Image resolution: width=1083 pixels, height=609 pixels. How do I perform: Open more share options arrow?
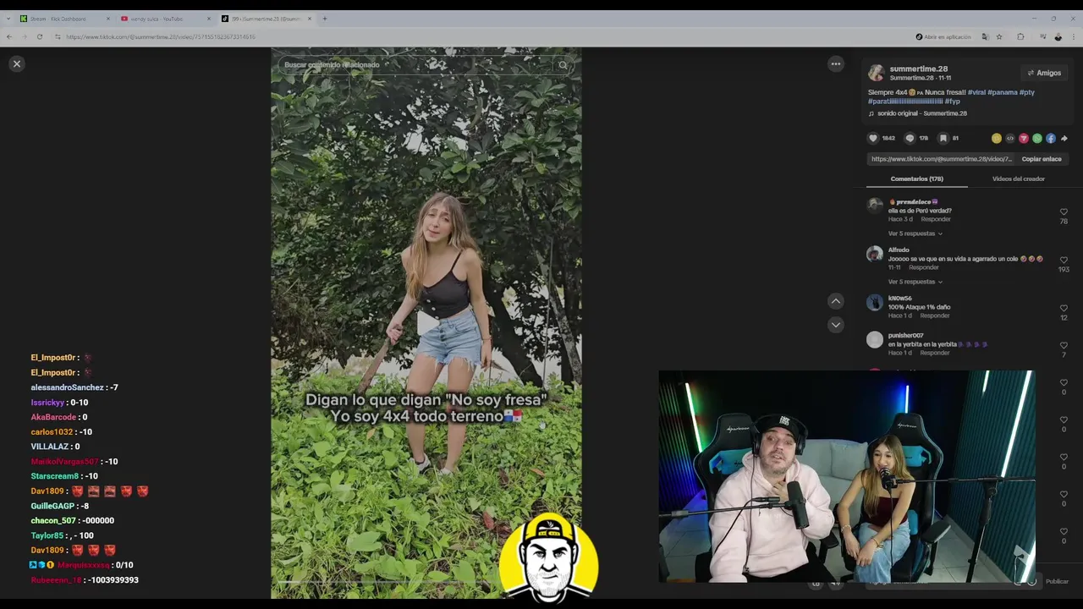pos(1064,138)
